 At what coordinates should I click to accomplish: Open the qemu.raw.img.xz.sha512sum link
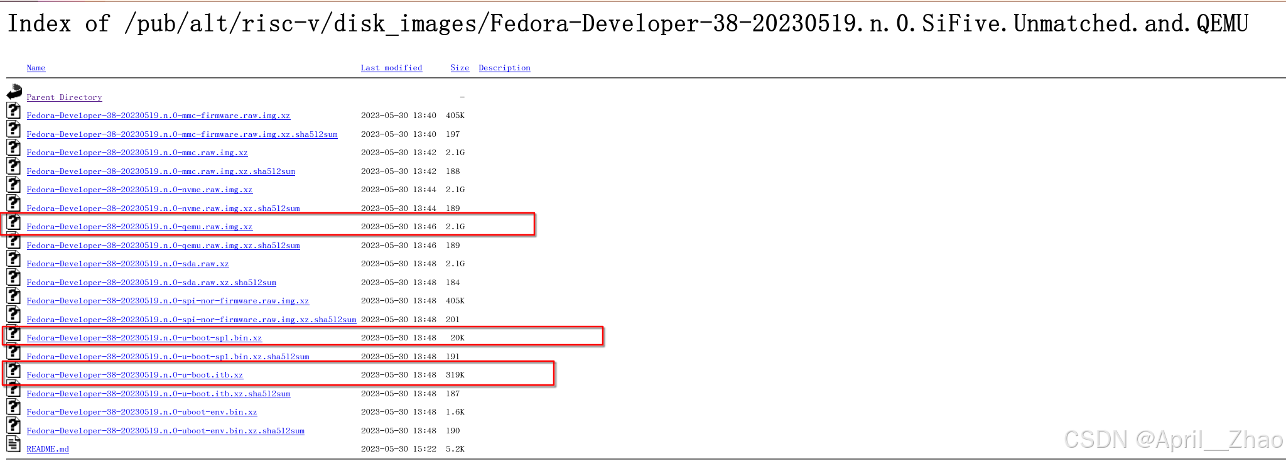[163, 246]
